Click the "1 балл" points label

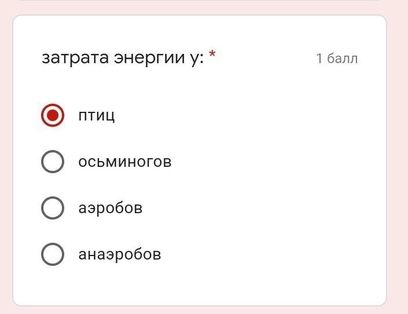(x=337, y=59)
